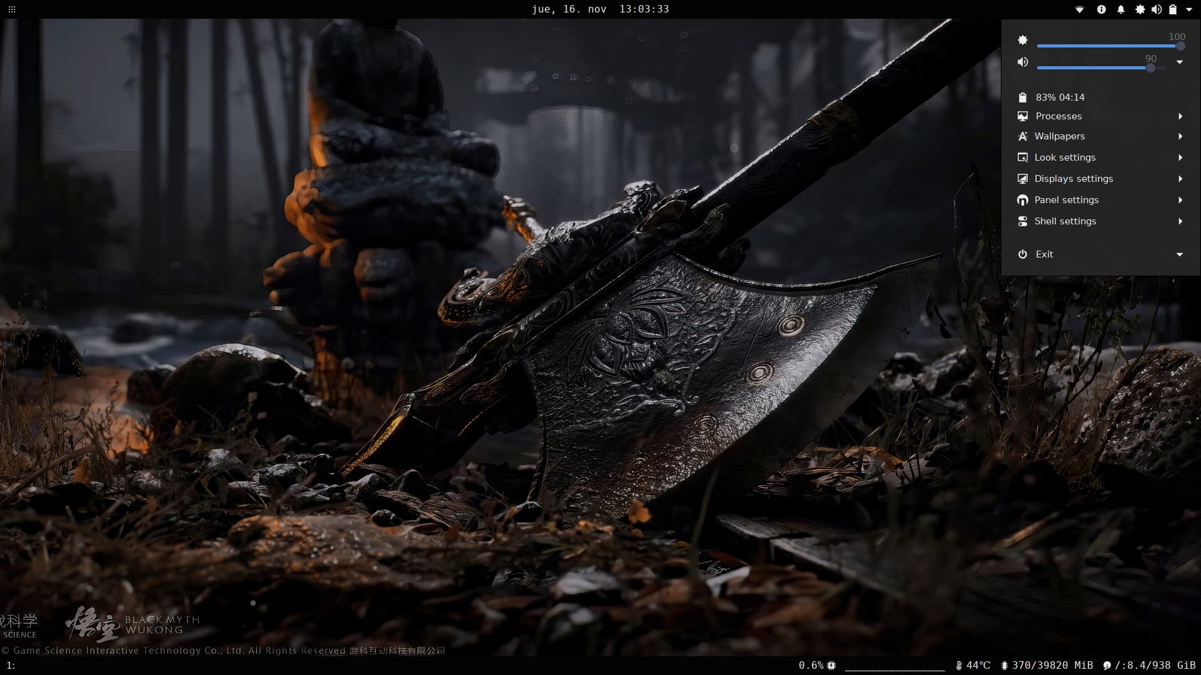This screenshot has width=1201, height=675.
Task: Click the speaker icon in top bar
Action: tap(1157, 9)
